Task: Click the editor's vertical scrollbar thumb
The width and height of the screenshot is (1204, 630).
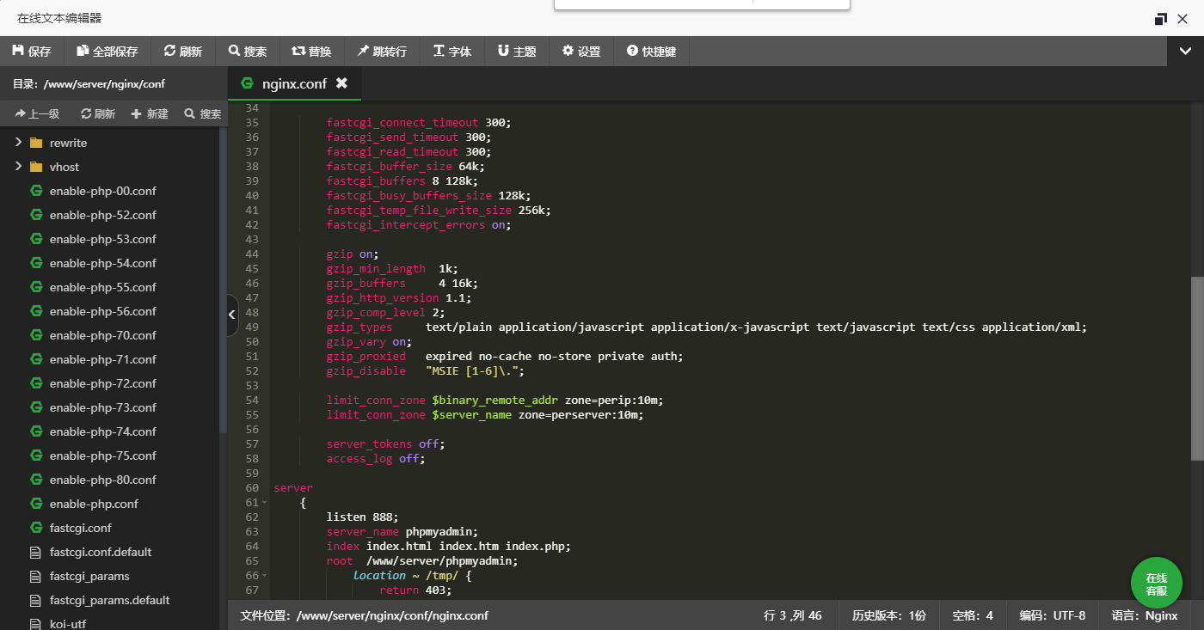Action: point(1197,369)
